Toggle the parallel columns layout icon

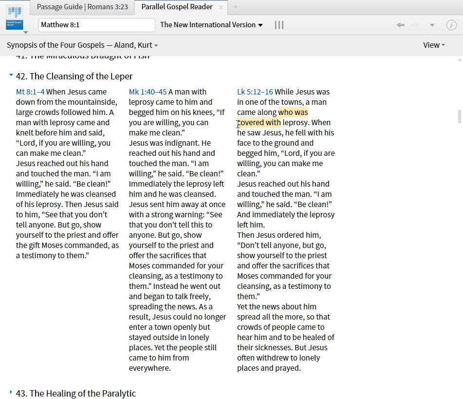click(279, 25)
